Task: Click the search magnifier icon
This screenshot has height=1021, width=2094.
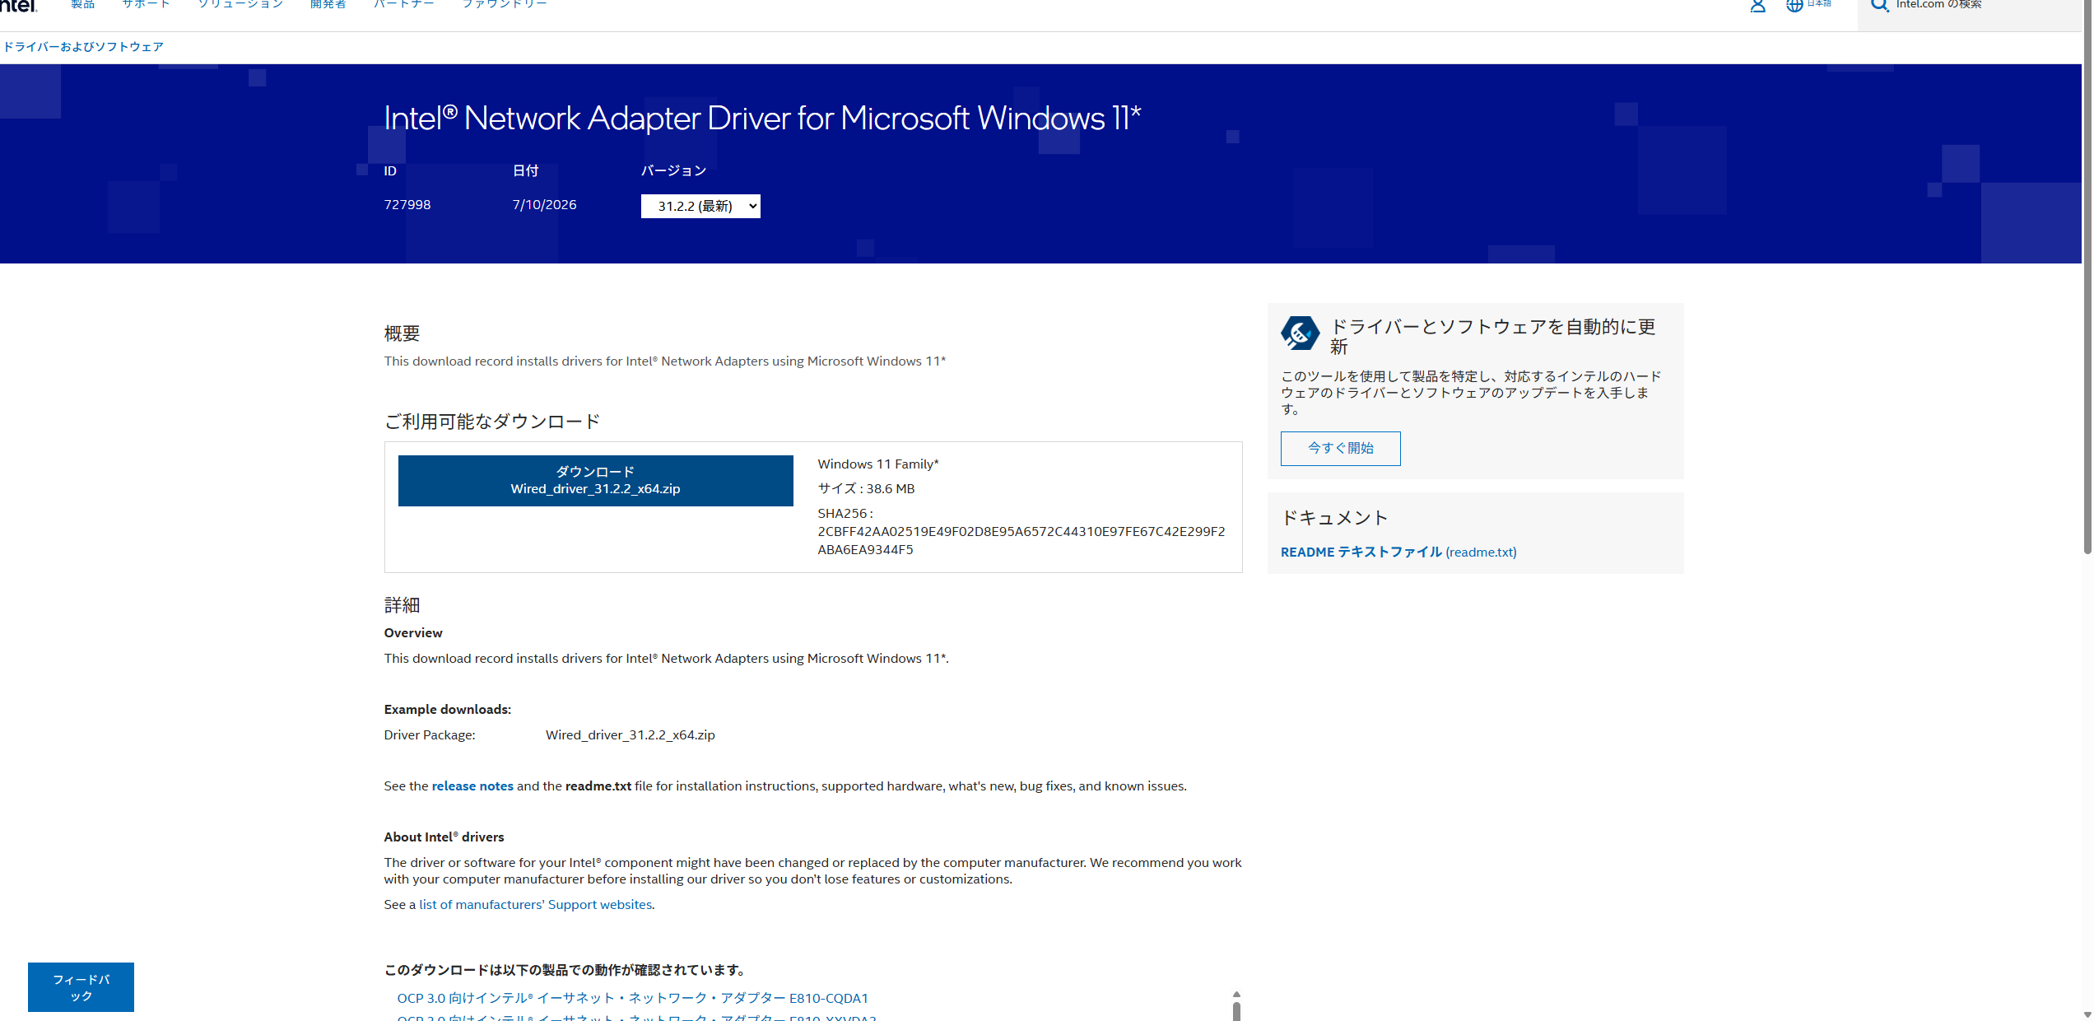Action: coord(1879,6)
